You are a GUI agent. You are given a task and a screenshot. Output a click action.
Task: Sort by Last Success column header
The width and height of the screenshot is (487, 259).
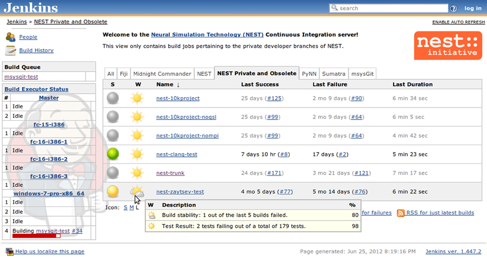point(260,84)
